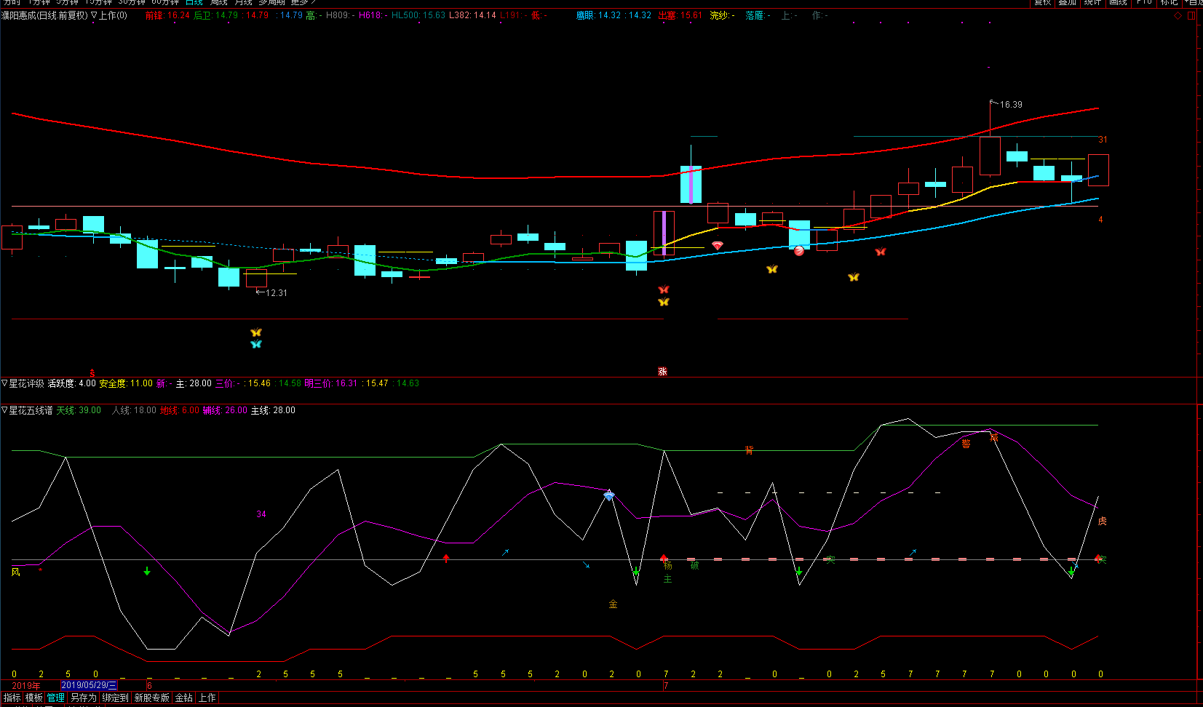Click the 16.39 high price label
The height and width of the screenshot is (707, 1203).
point(1011,105)
